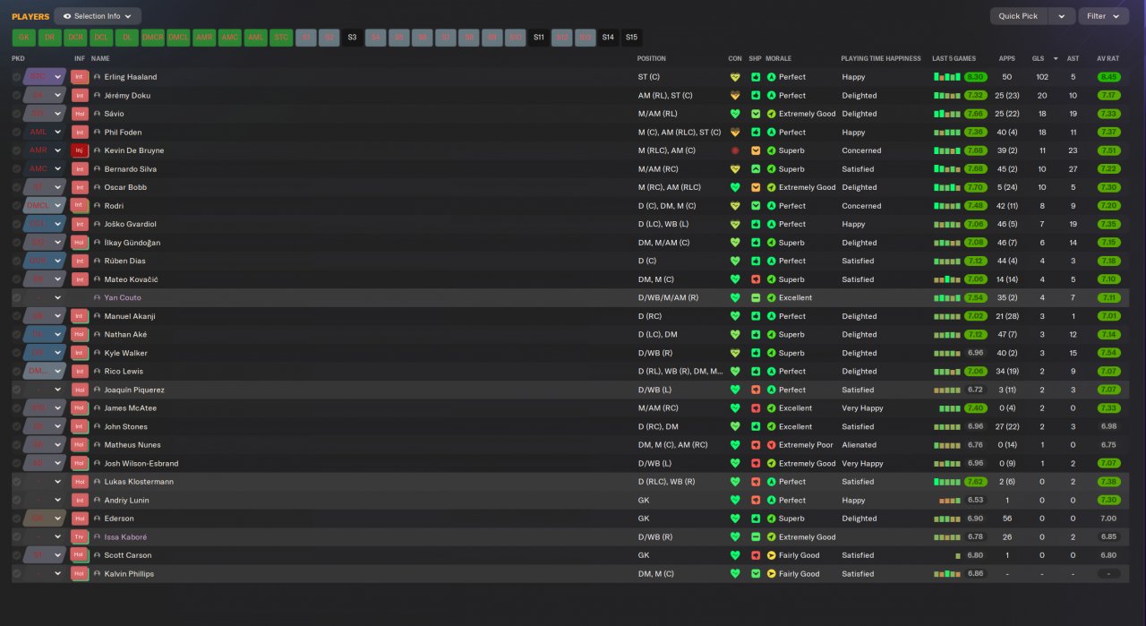Screen dimensions: 1146x626
Task: Toggle the picked checkbox for John Stones
Action: [17, 426]
